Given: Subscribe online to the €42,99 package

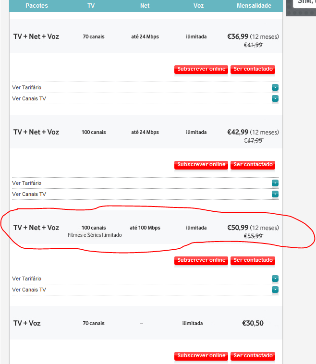Looking at the screenshot, I should pos(201,165).
